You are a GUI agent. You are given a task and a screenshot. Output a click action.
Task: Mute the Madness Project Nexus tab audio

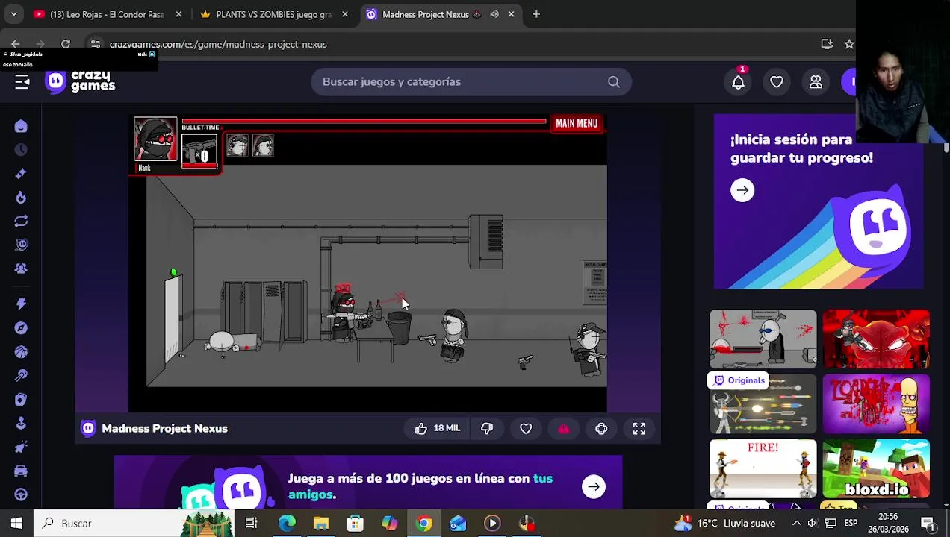tap(494, 14)
